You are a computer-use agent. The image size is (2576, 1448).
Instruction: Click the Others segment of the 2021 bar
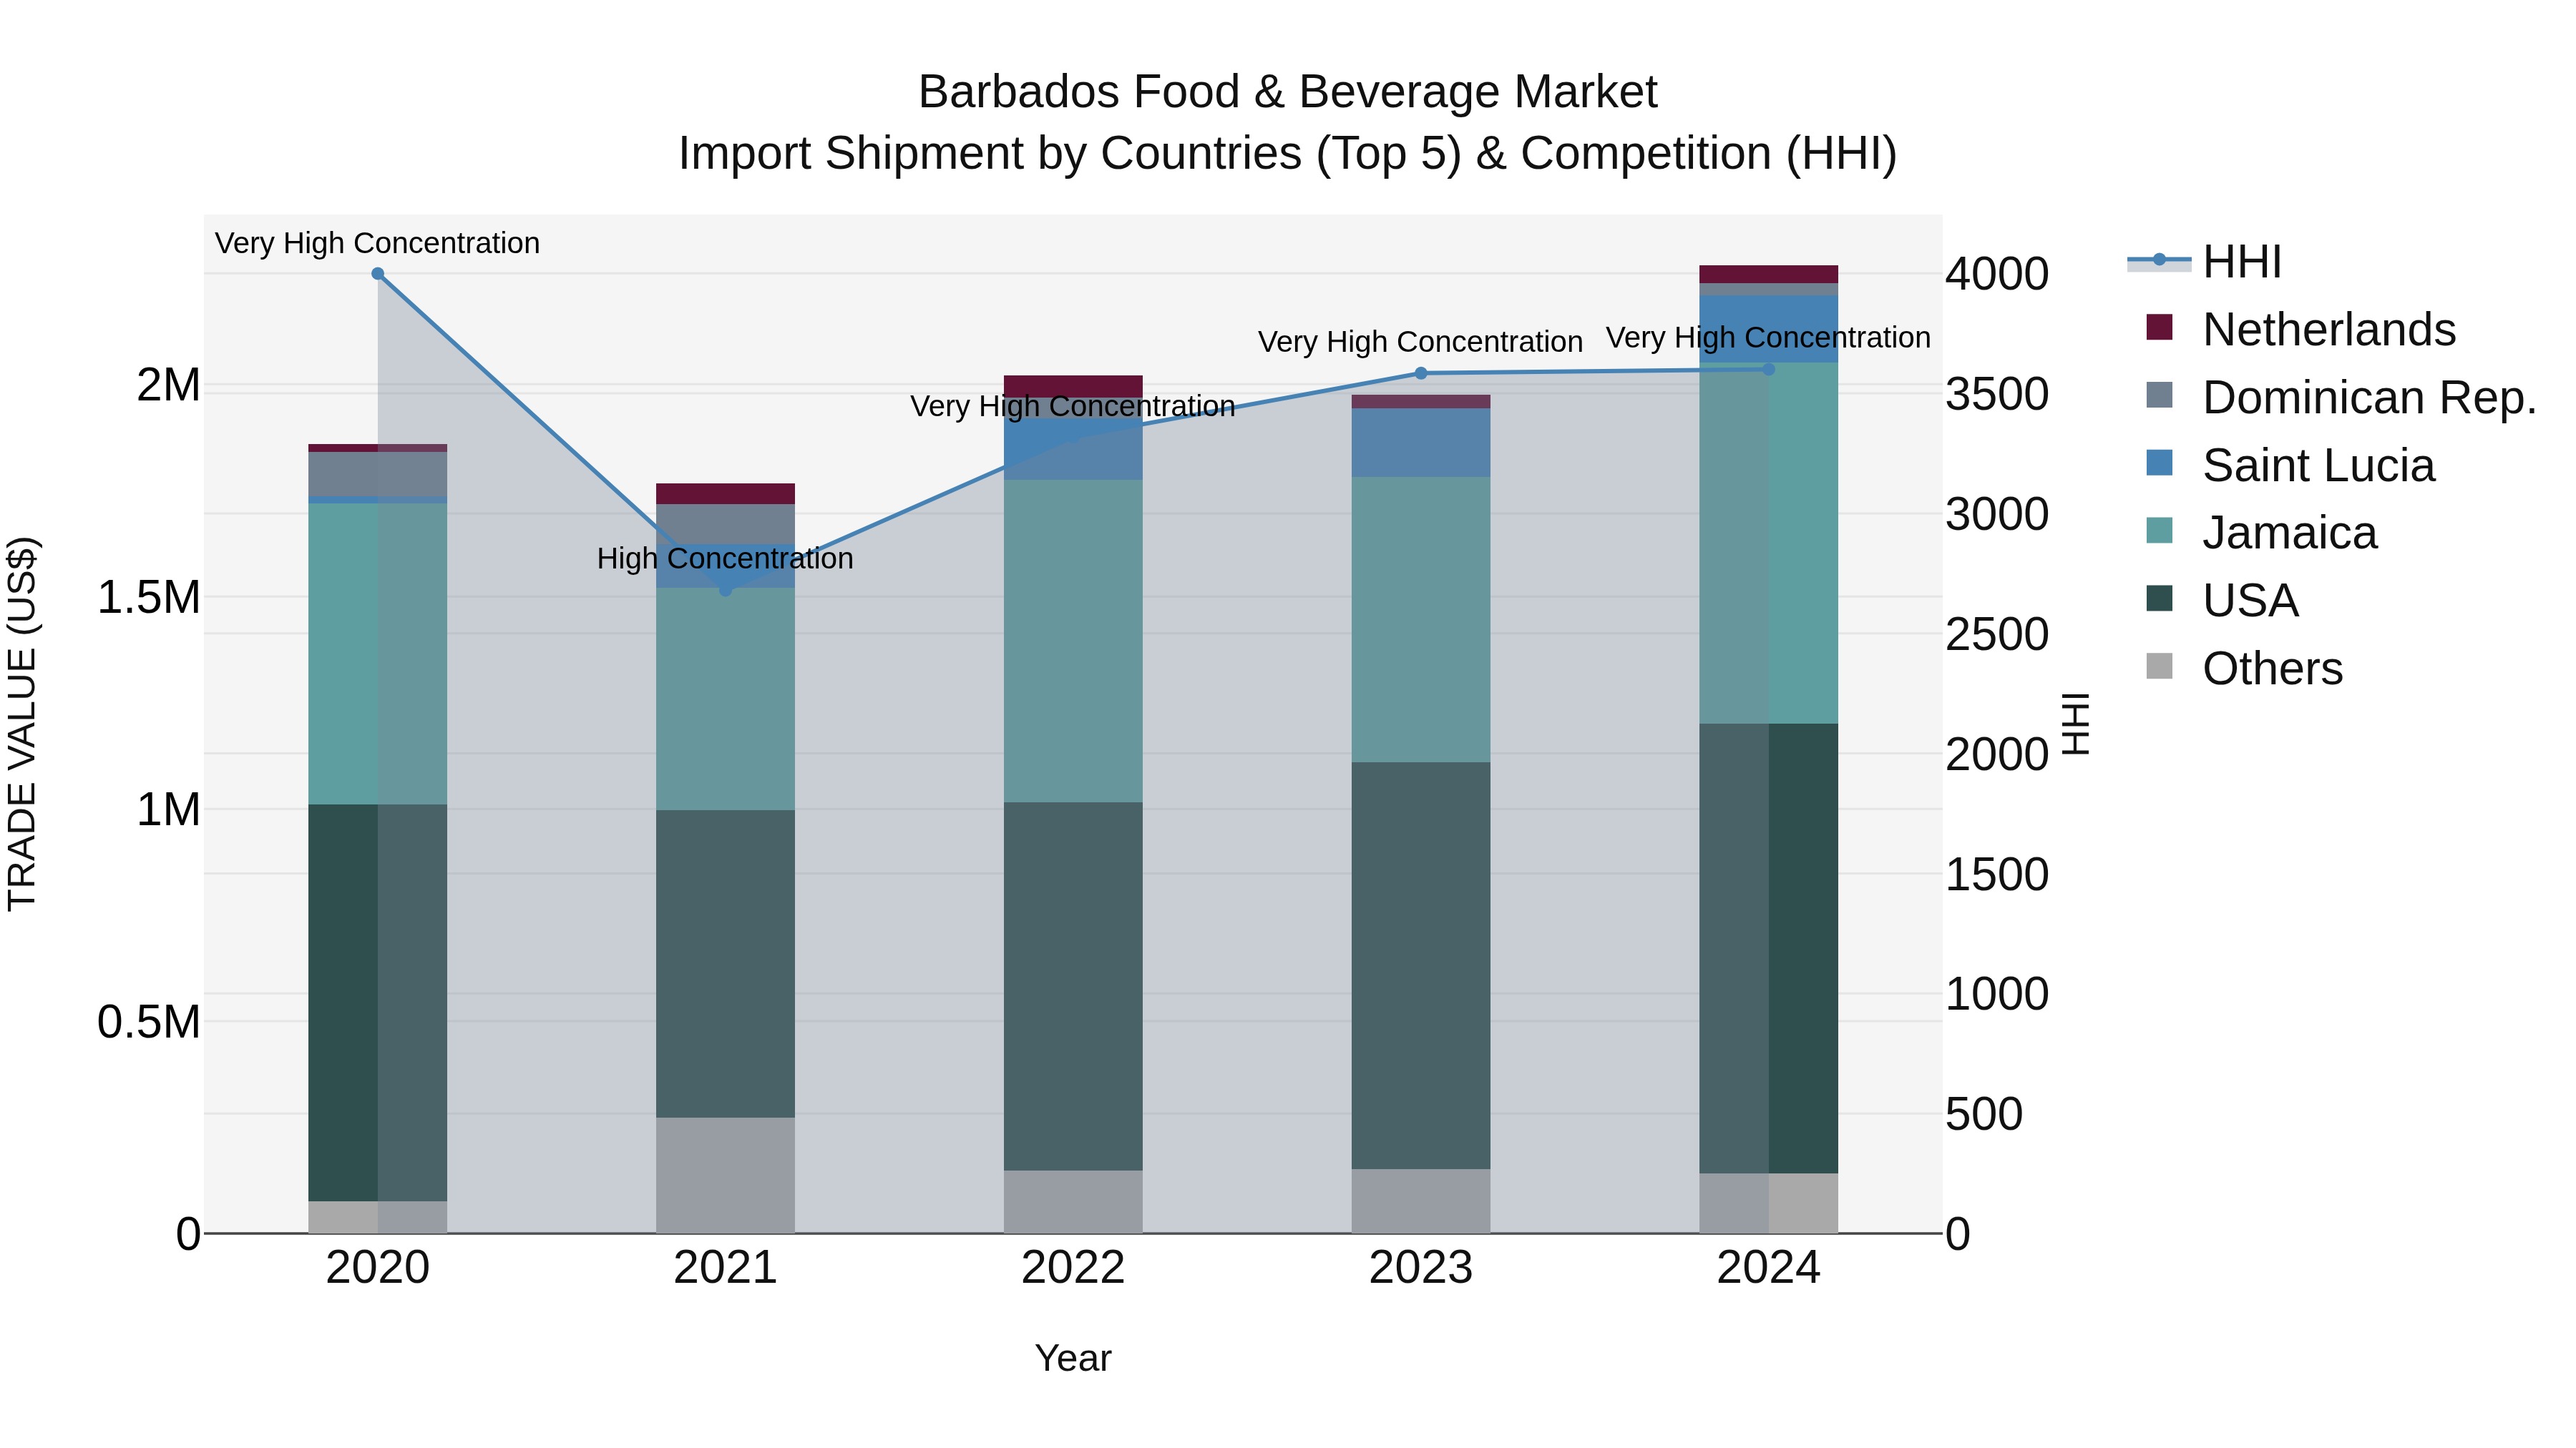click(726, 1176)
